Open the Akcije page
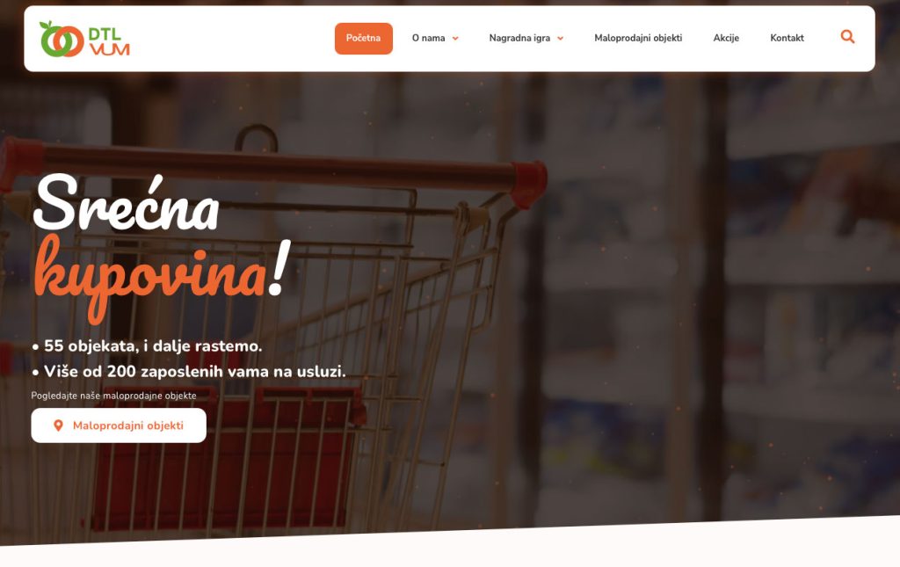900x567 pixels. coord(726,39)
